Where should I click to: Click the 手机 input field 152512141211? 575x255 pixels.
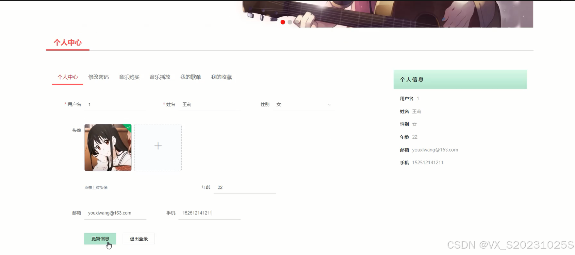tap(210, 213)
